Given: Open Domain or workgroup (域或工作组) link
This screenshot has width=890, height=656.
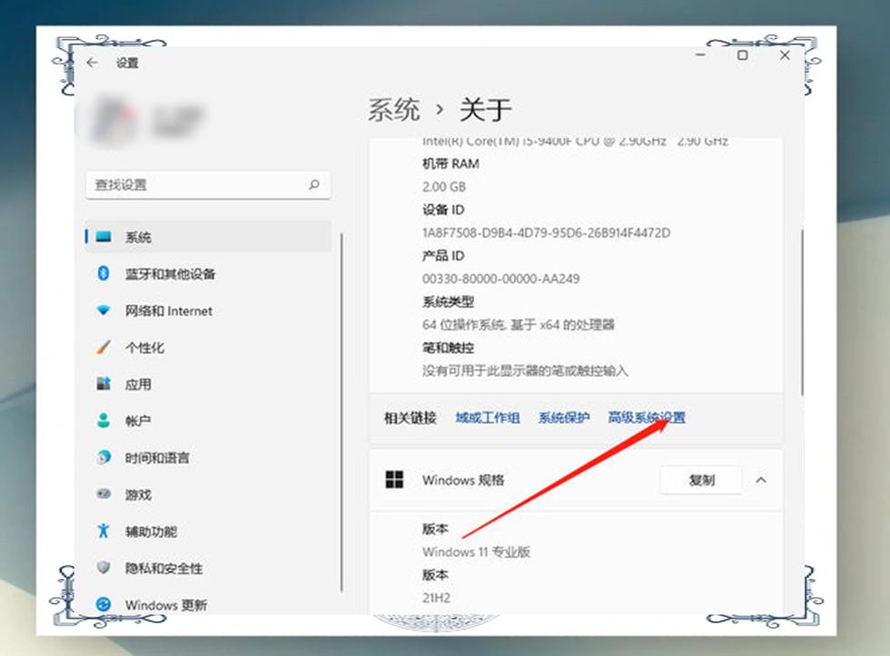Looking at the screenshot, I should click(488, 417).
